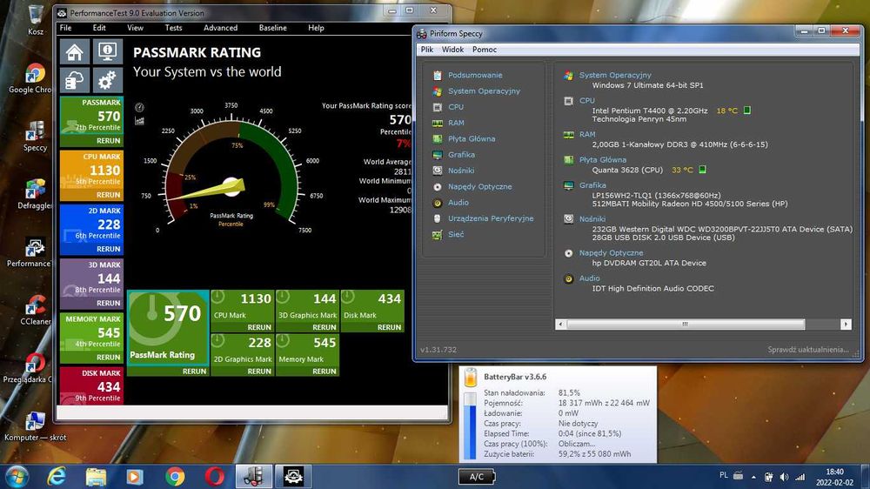Select Nośniki in Speccy sidebar
The image size is (870, 489).
pos(461,171)
